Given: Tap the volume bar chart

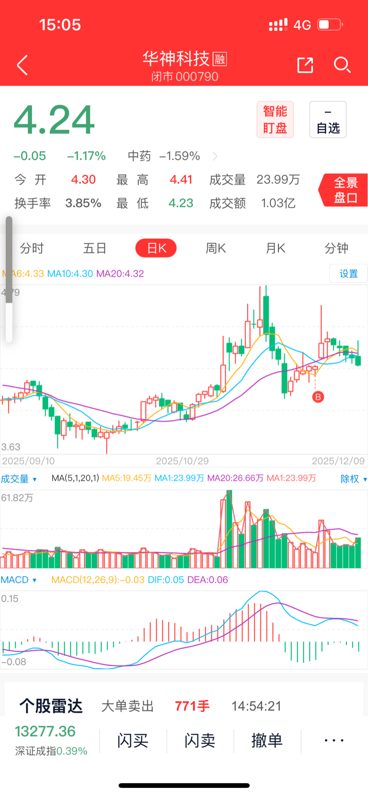Looking at the screenshot, I should [184, 529].
